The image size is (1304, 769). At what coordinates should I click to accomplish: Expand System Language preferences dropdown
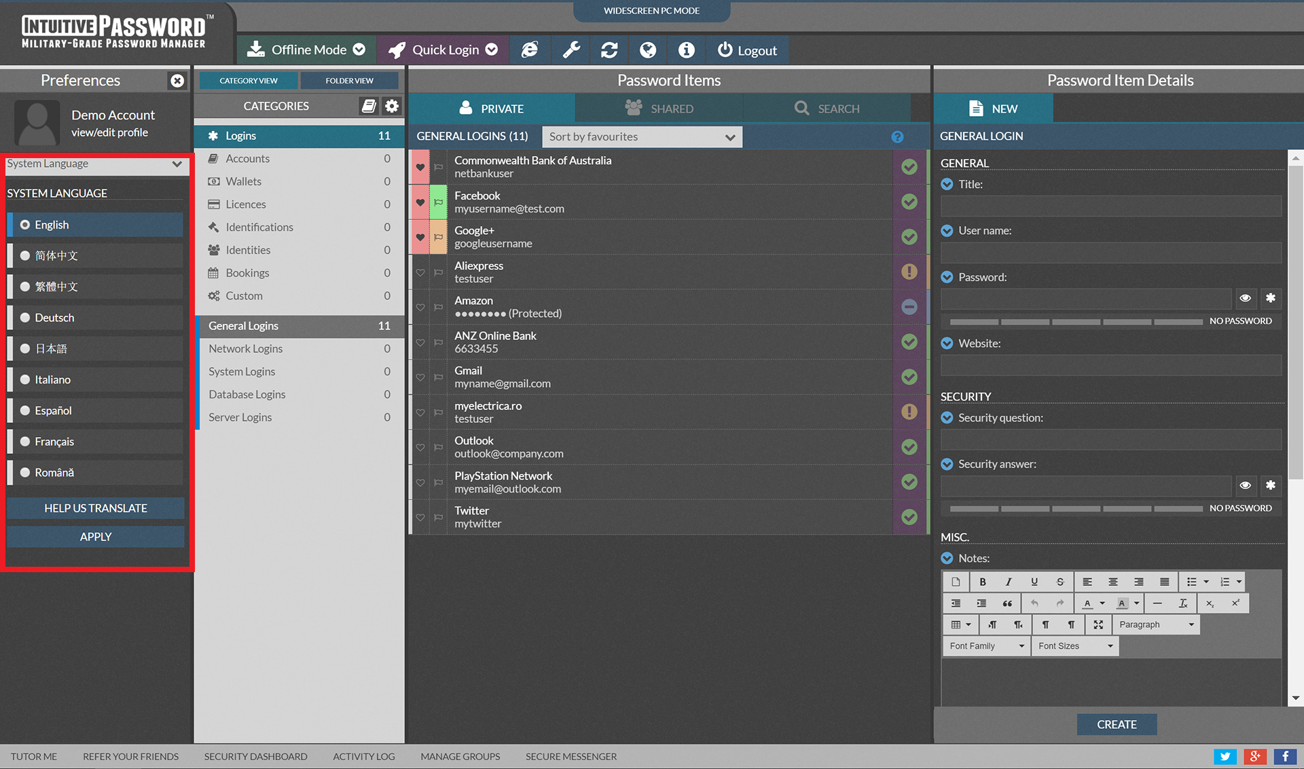pos(94,164)
